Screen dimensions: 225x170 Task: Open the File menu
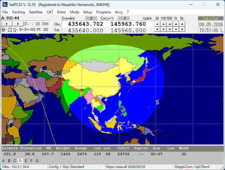pos(5,12)
